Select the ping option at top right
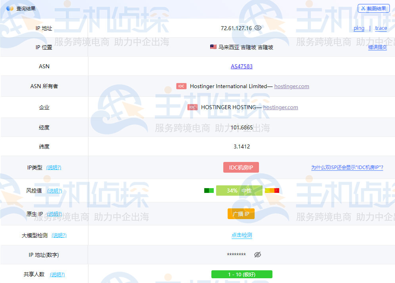 pyautogui.click(x=359, y=28)
